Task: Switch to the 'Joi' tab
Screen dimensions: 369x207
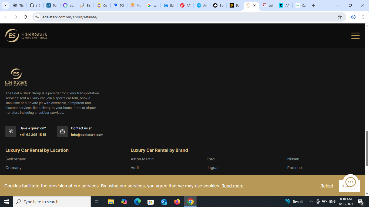Action: tap(268, 5)
